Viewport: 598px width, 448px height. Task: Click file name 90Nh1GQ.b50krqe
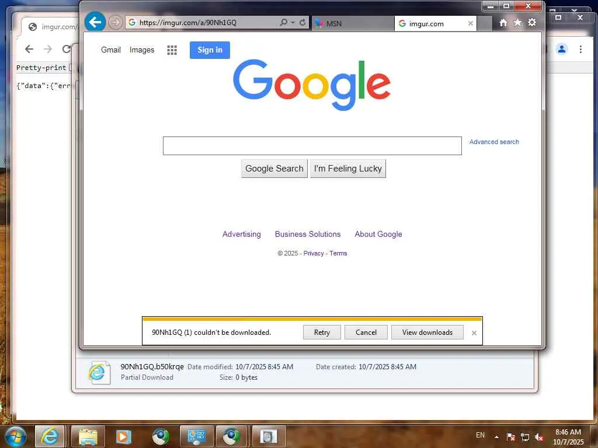152,366
